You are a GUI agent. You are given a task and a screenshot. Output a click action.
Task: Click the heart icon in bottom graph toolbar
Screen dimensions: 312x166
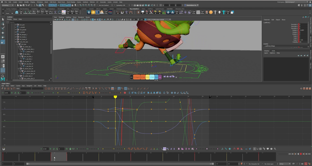(x=268, y=149)
